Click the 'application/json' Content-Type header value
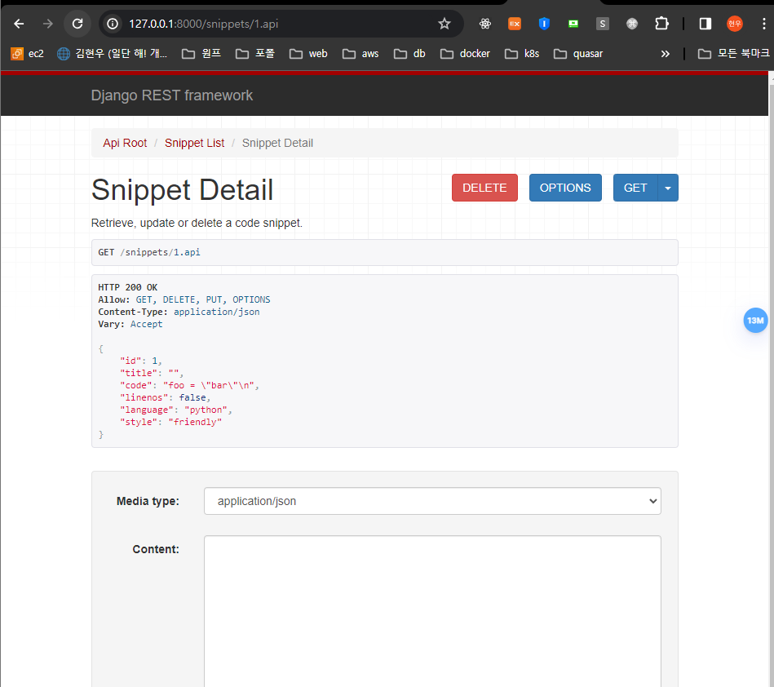Viewport: 774px width, 687px height. point(216,312)
